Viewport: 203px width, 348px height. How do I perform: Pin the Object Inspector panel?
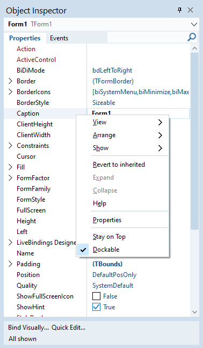180,10
